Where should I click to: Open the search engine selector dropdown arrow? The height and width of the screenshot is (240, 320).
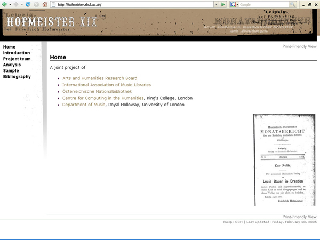237,4
